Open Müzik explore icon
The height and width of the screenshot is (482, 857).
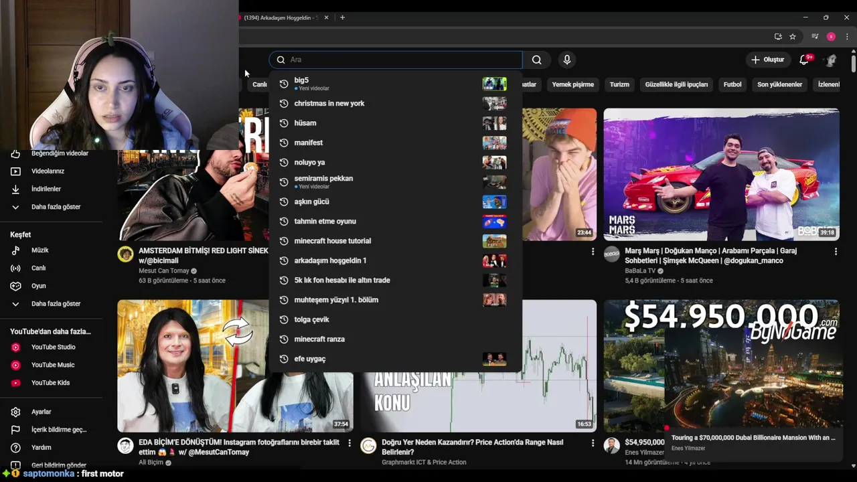[15, 250]
